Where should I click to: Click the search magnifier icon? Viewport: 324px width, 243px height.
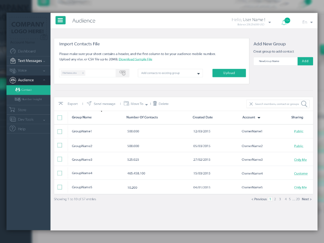pos(304,104)
